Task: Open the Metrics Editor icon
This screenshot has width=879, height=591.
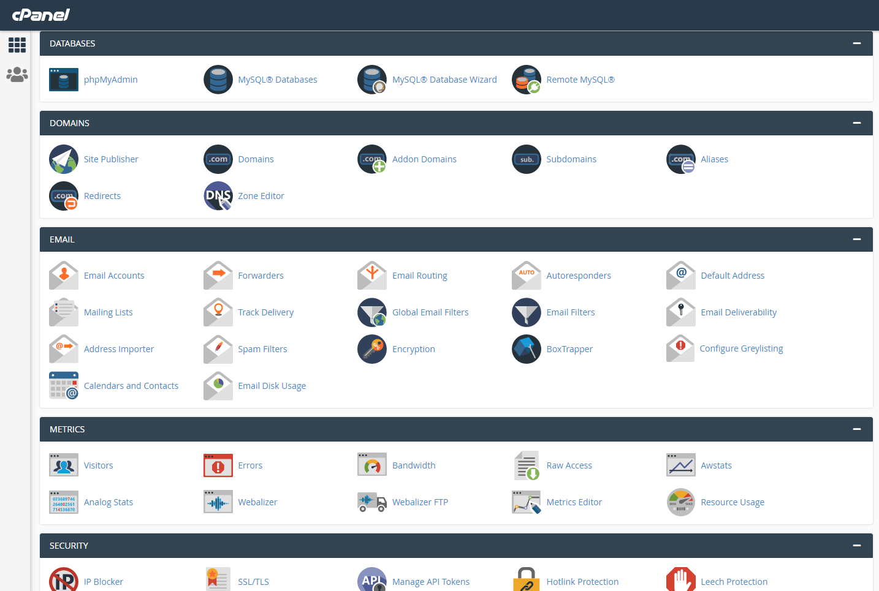Action: [527, 502]
